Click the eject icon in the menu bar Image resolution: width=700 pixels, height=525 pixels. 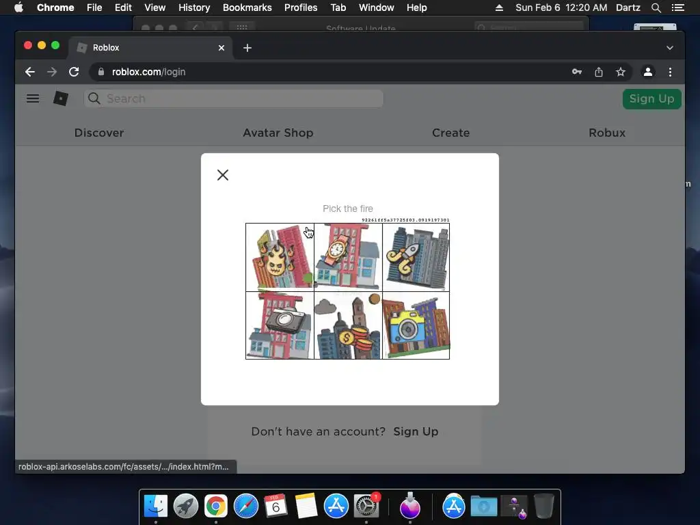point(499,8)
